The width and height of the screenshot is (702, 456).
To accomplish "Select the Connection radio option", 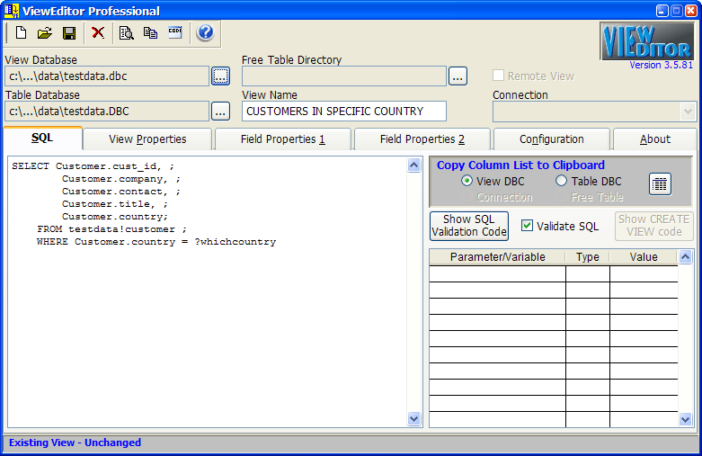I will point(467,197).
